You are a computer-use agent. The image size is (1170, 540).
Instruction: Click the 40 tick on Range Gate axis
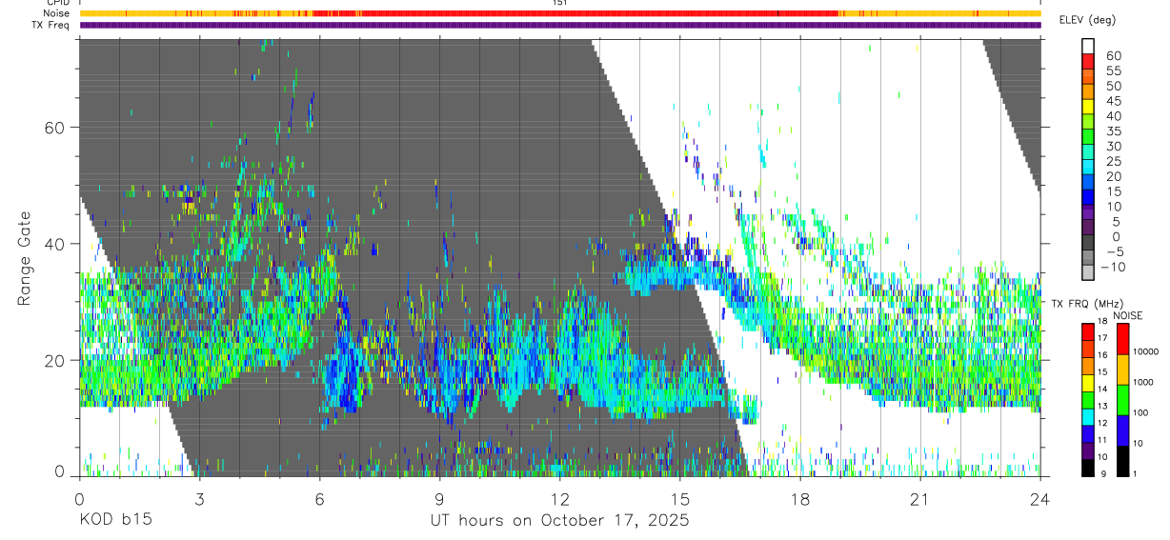[55, 244]
